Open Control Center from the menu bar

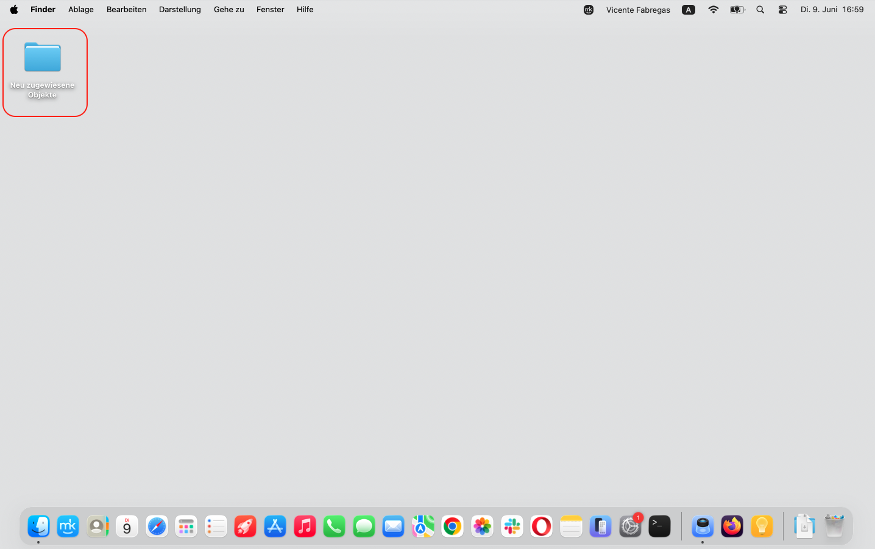783,9
